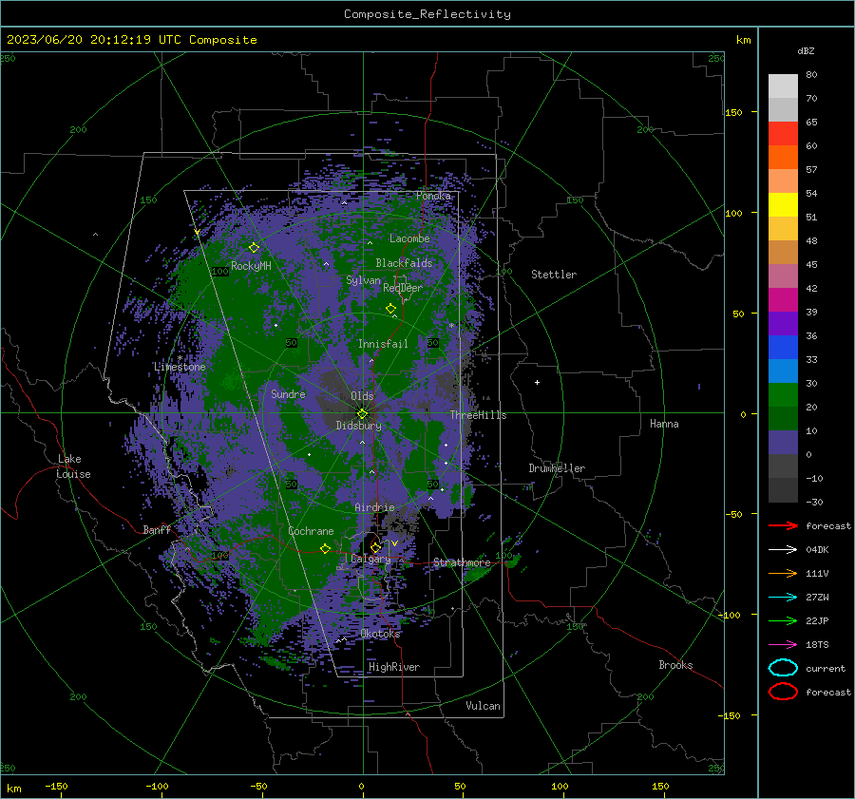Click the Didsbury town label
The image size is (855, 799).
click(358, 426)
